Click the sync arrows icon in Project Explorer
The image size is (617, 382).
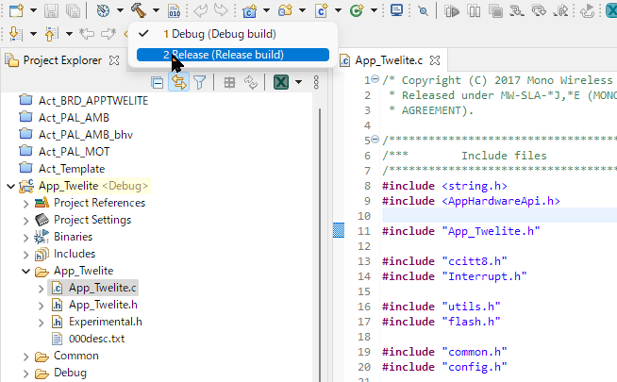click(251, 83)
